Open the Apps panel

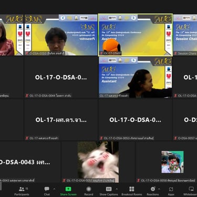coord(171,191)
